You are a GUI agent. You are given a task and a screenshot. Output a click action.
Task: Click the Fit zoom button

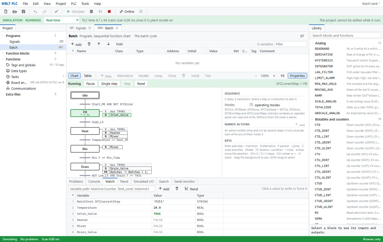pyautogui.click(x=282, y=76)
